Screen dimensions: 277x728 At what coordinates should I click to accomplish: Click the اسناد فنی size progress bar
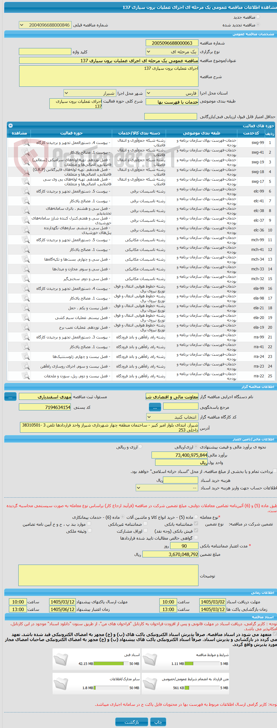109,663
